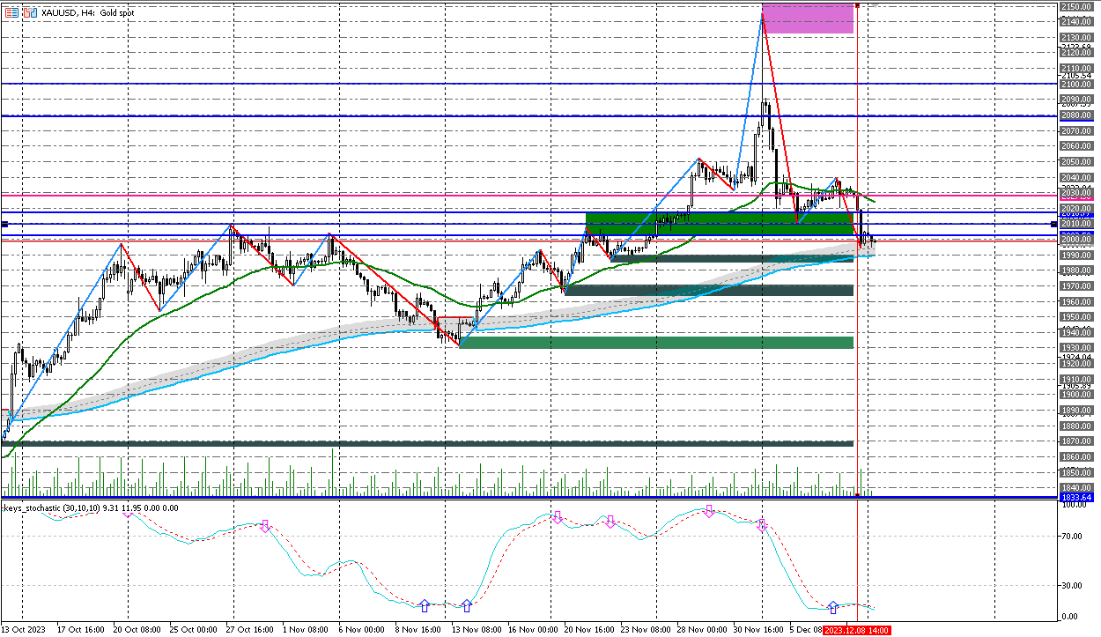1101x637 pixels.
Task: Click the 1950.00 price axis label
Action: (x=1076, y=317)
